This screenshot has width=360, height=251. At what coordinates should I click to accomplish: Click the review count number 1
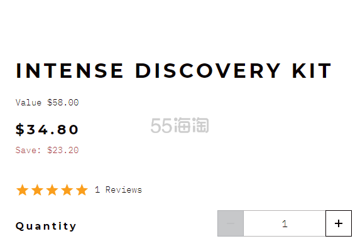pyautogui.click(x=97, y=190)
